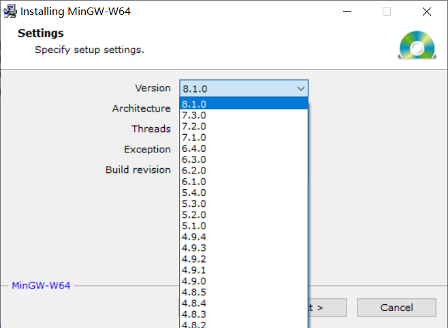Image resolution: width=448 pixels, height=328 pixels.
Task: Select version 7.1.0
Action: tap(244, 137)
